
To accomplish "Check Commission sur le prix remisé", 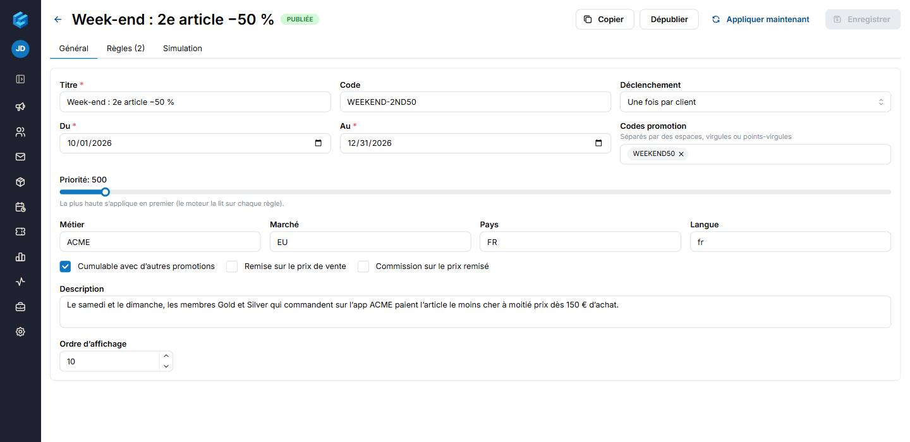I will (363, 266).
